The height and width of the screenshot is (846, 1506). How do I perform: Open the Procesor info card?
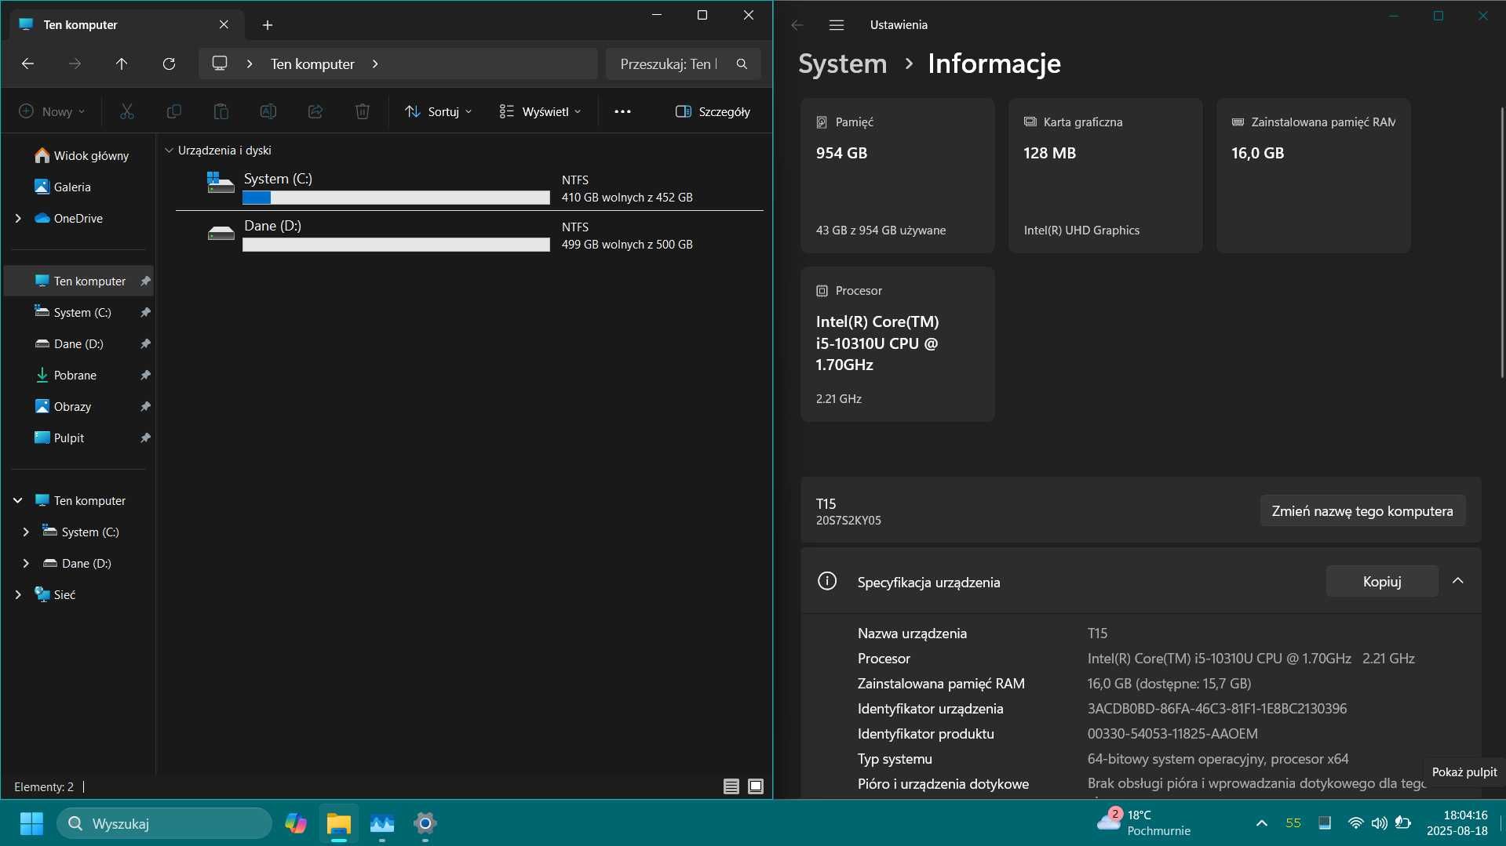pos(897,344)
